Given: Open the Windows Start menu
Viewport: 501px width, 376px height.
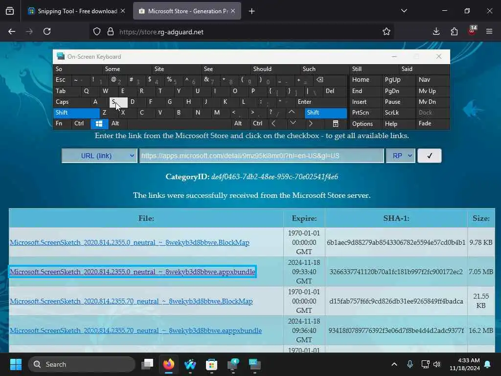Looking at the screenshot, I should tap(16, 364).
